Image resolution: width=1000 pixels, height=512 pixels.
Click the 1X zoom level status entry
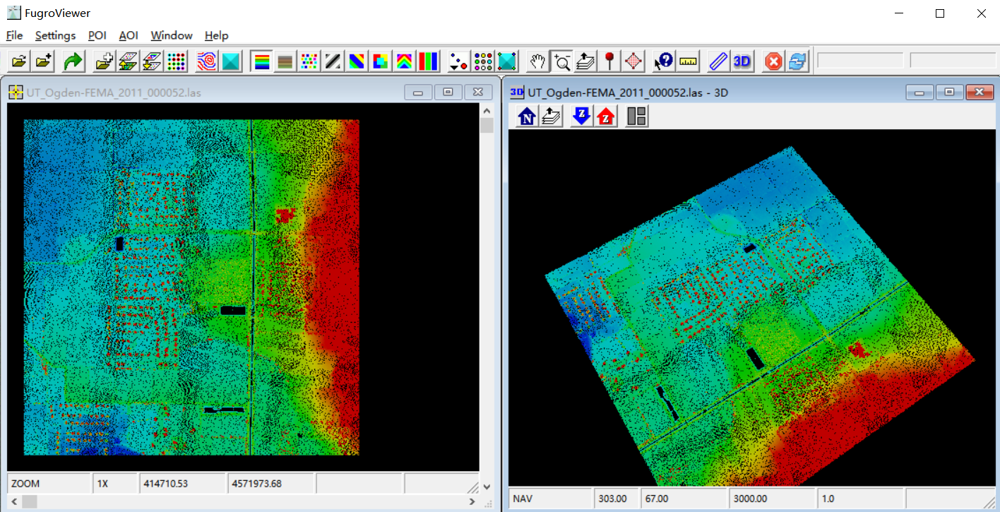pyautogui.click(x=115, y=484)
